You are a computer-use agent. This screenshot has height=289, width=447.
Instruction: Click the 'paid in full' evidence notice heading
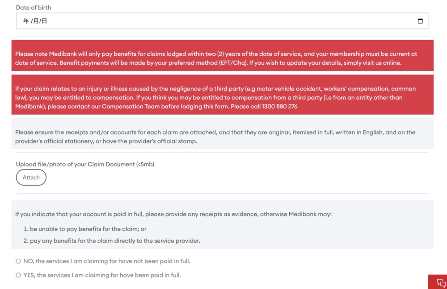click(173, 214)
